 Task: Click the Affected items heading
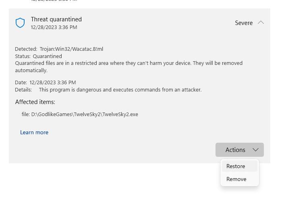point(35,102)
